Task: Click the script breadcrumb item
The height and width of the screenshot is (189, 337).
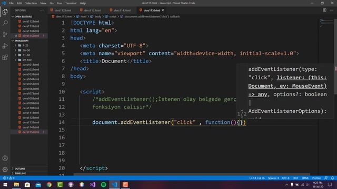Action: pyautogui.click(x=113, y=16)
